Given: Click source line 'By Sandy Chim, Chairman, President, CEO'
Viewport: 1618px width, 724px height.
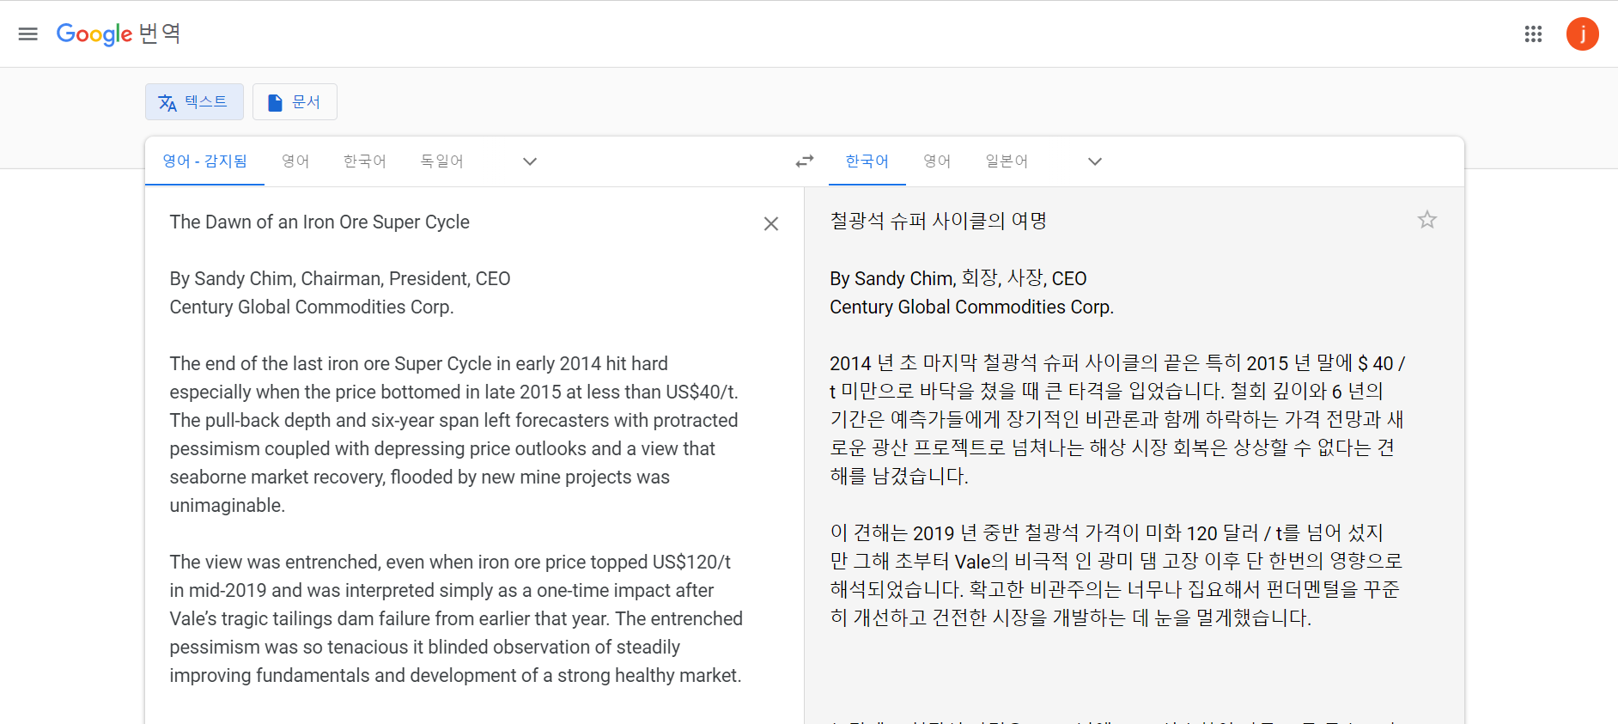Looking at the screenshot, I should click(340, 279).
